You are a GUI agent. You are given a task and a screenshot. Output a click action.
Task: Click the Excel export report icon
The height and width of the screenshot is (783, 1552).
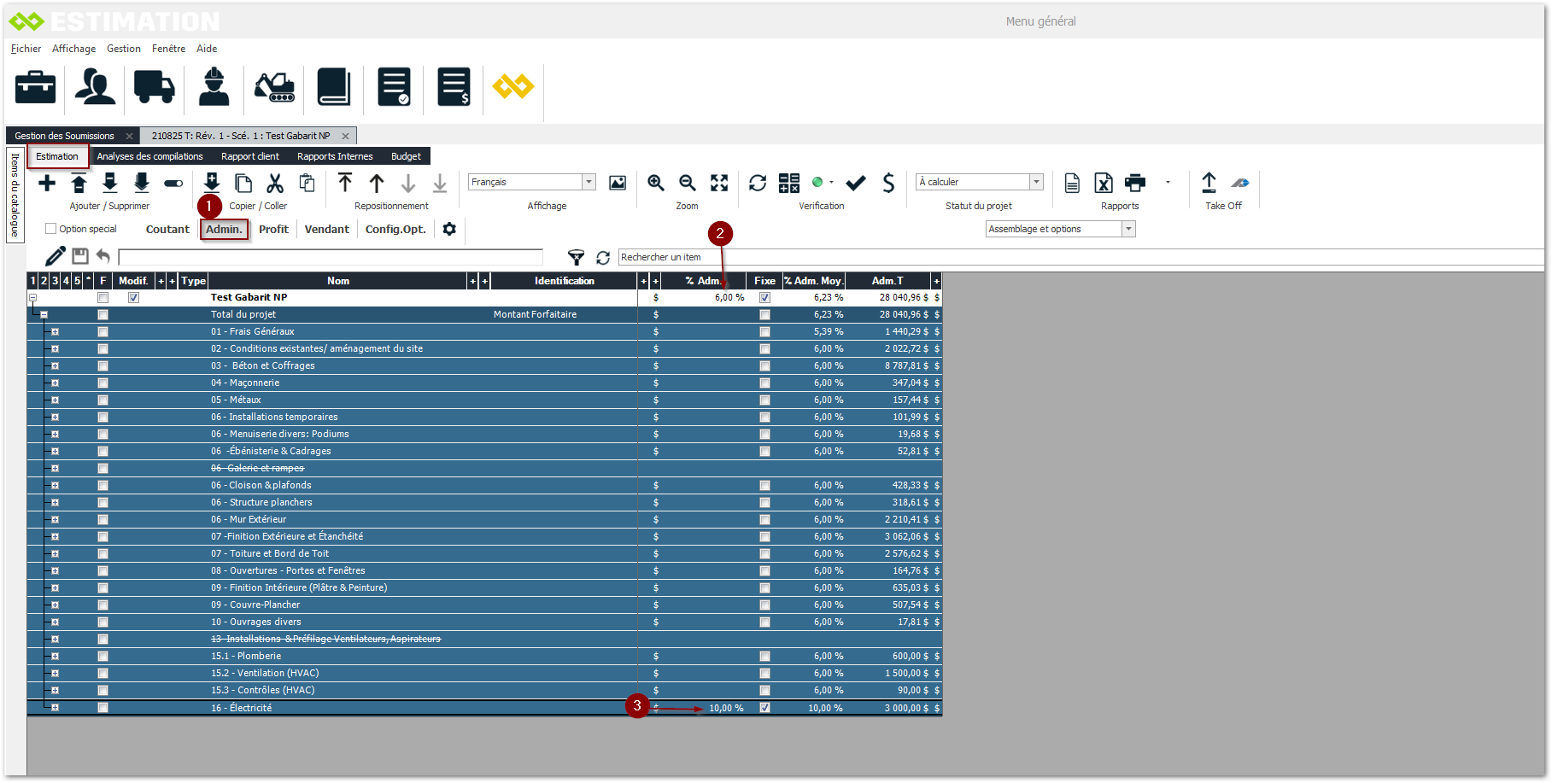click(x=1104, y=183)
